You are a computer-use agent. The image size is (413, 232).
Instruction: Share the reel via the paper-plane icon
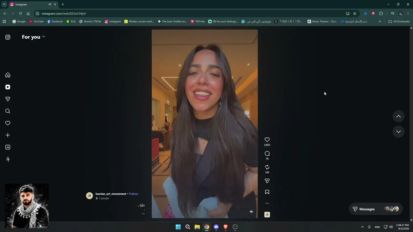[x=267, y=181]
